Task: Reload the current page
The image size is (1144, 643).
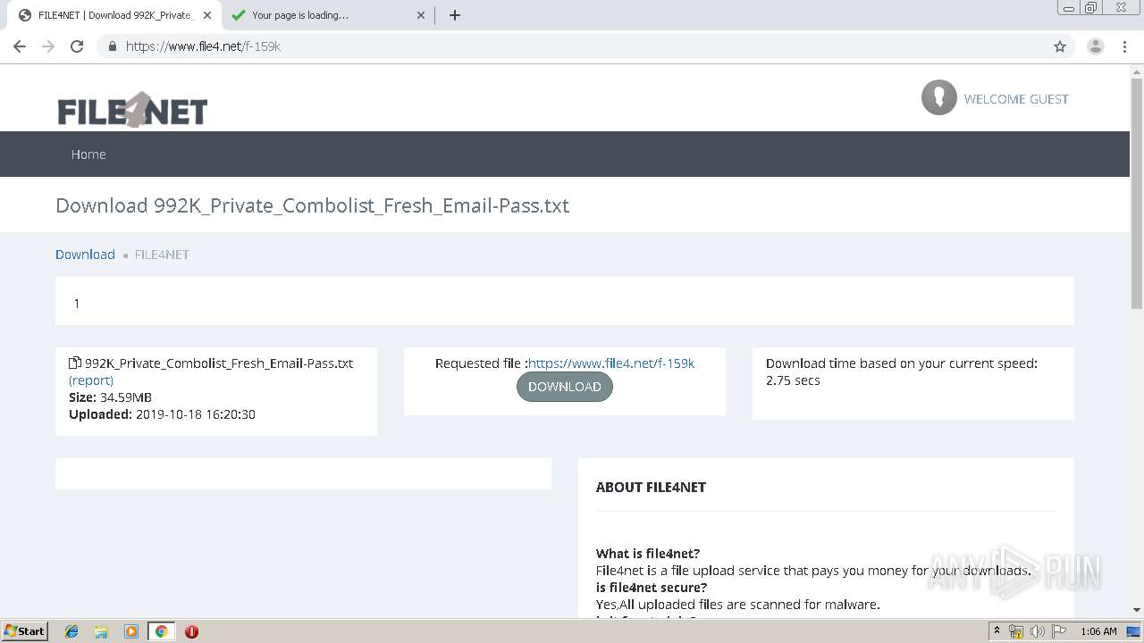Action: tap(77, 46)
